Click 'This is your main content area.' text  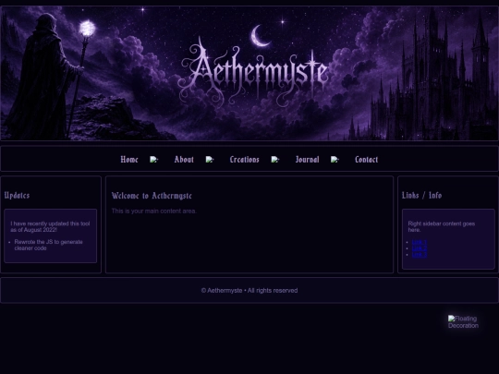coord(154,211)
